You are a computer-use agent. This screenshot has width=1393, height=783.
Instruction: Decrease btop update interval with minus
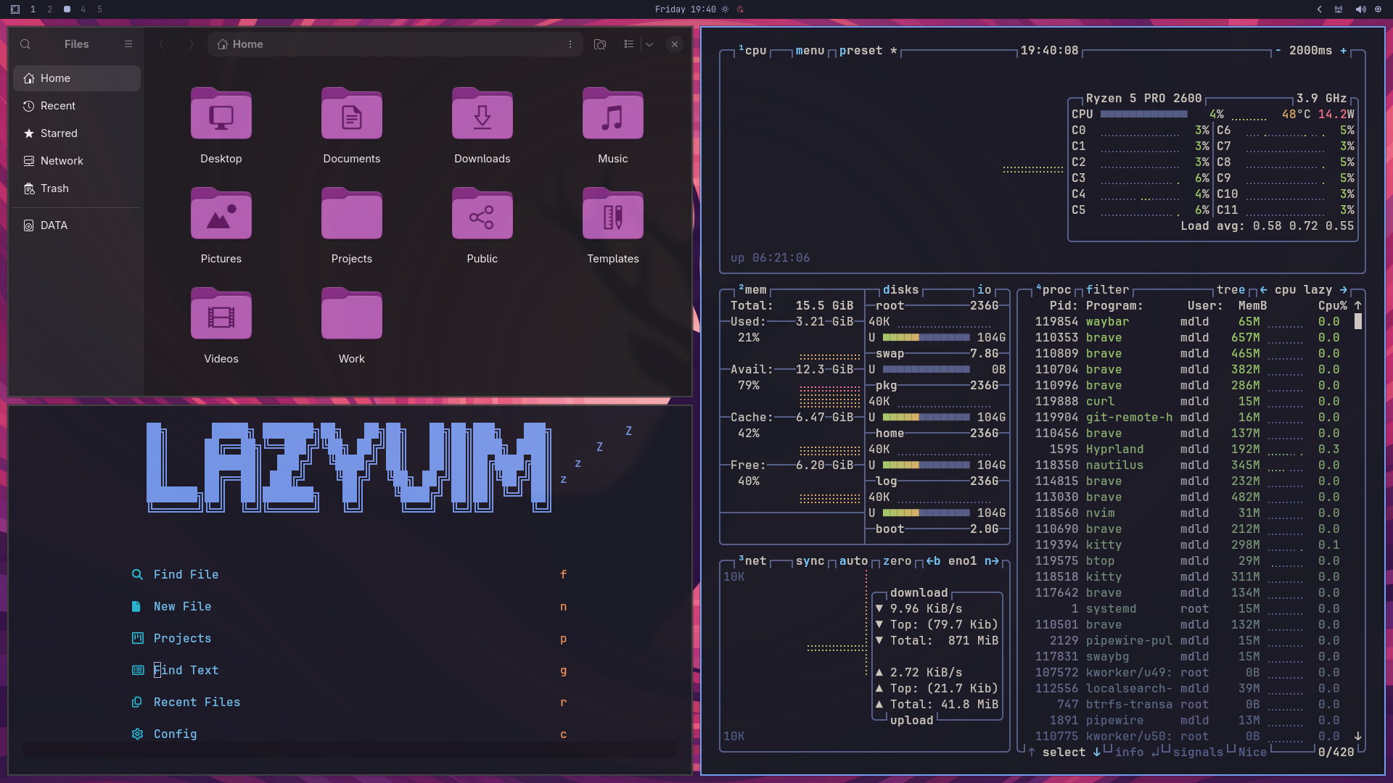1278,51
